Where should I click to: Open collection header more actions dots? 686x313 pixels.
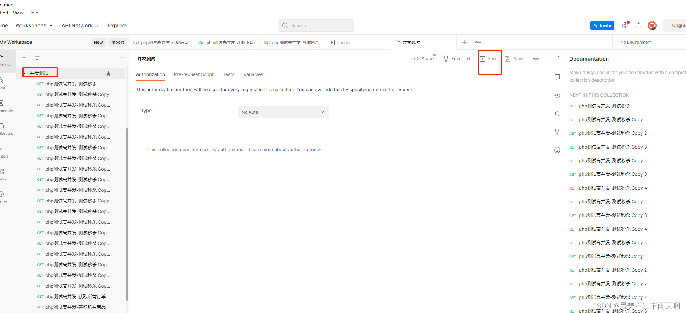(536, 59)
